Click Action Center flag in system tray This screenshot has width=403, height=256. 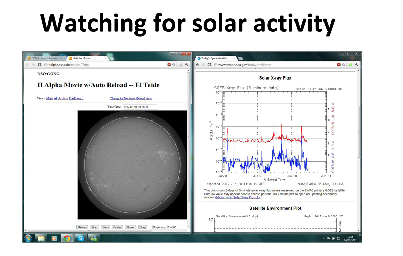pyautogui.click(x=328, y=239)
